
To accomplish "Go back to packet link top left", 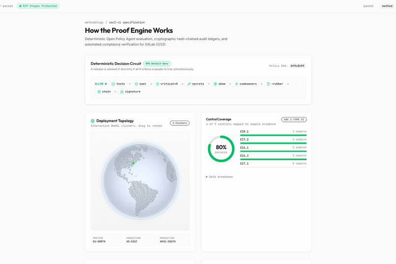I will 6,6.
